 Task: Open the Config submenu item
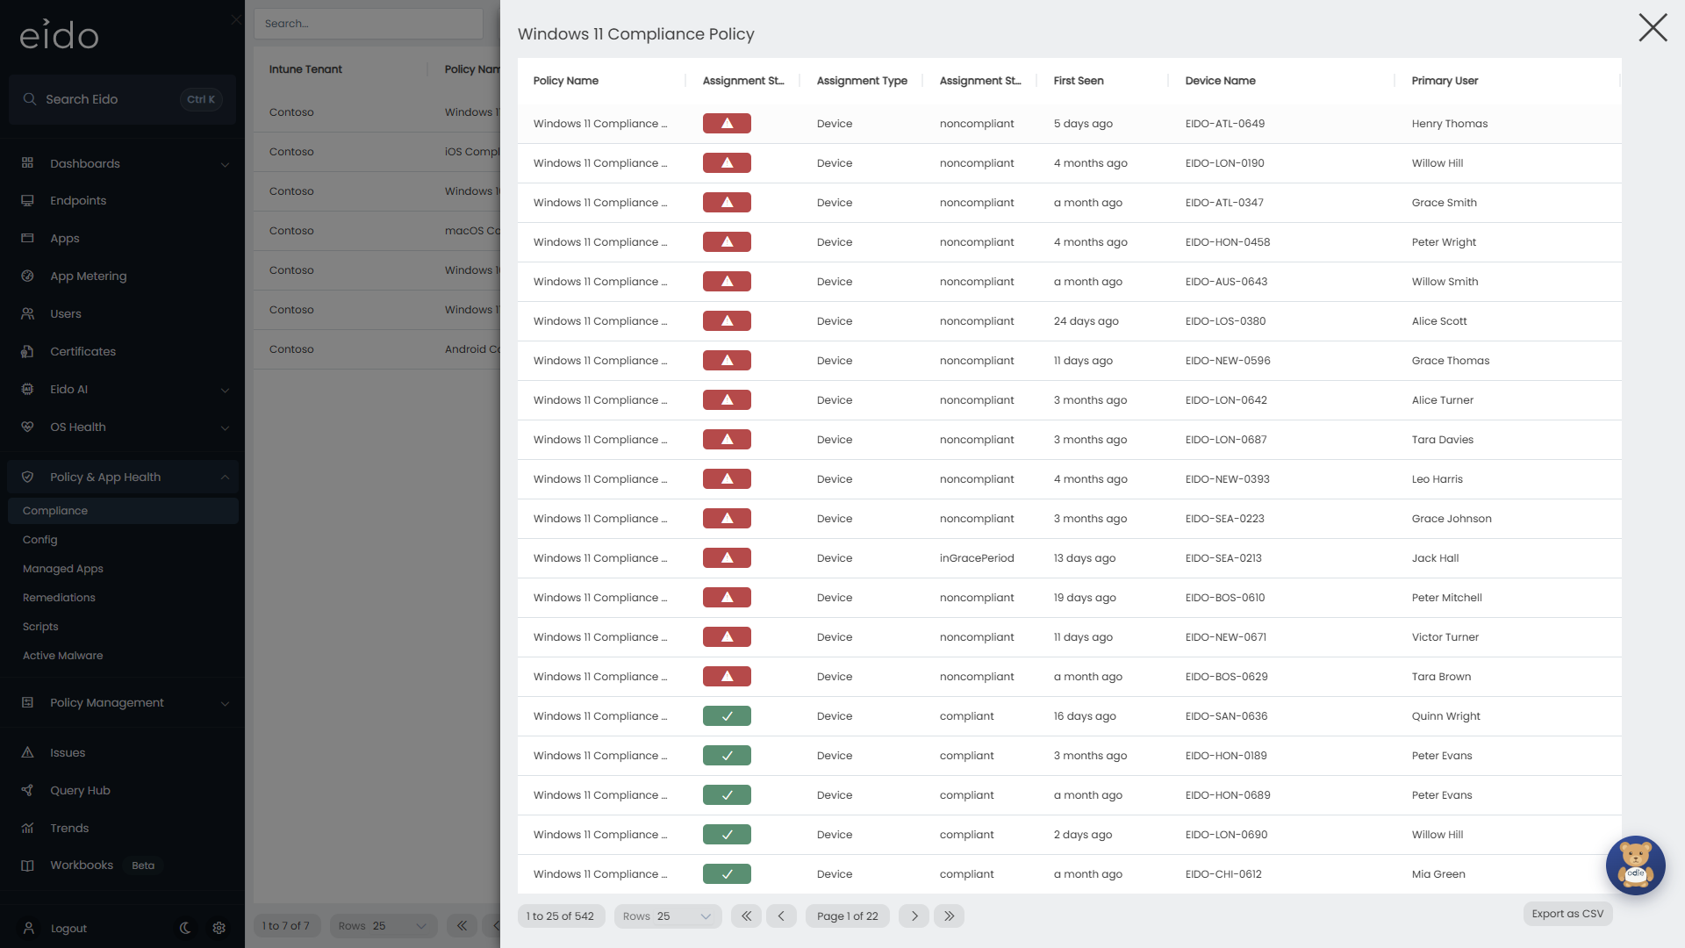pos(39,540)
